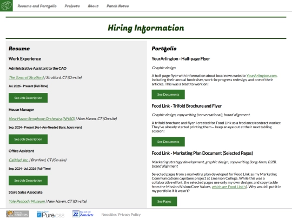Screen dimensions: 292x219
Task: Open the Yale Peabody Museum link
Action: 26,201
